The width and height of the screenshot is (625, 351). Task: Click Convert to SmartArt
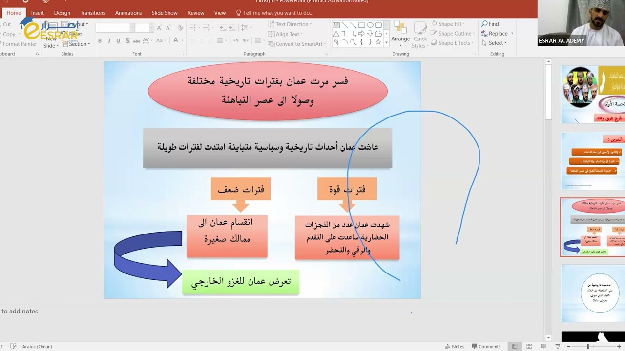tap(297, 44)
